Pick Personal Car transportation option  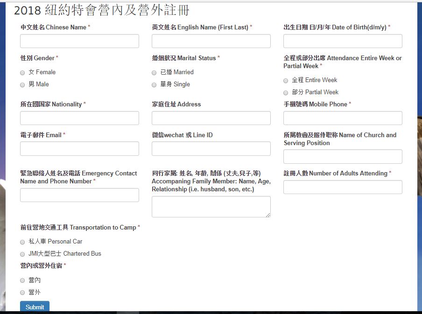(22, 242)
